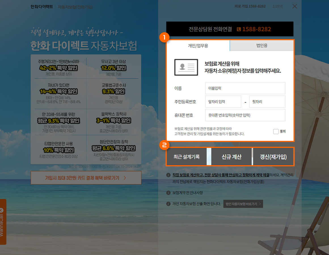Click the 이름입력 name field
Viewport: 329px width, 255px height.
[x=245, y=88]
